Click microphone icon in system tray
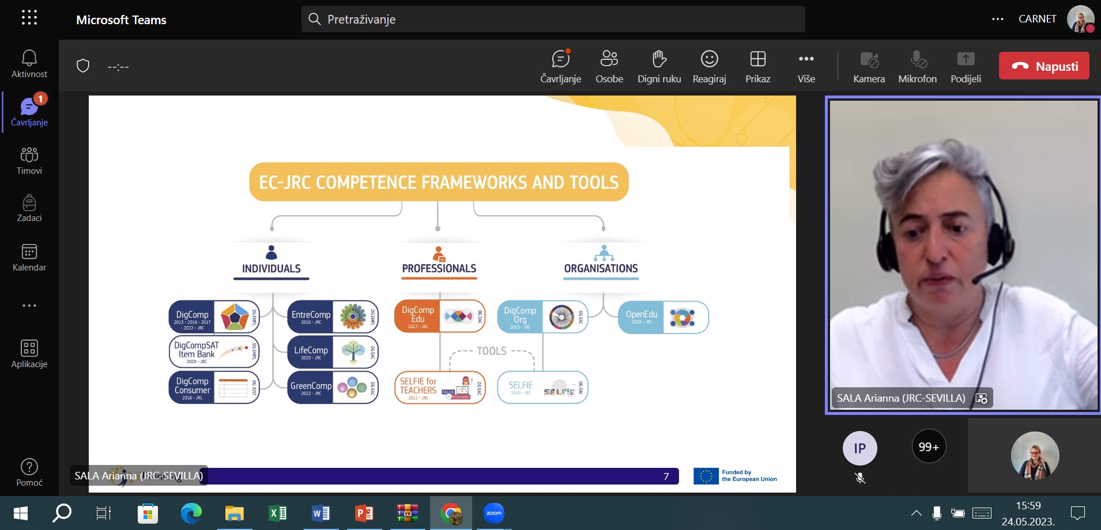 [937, 513]
